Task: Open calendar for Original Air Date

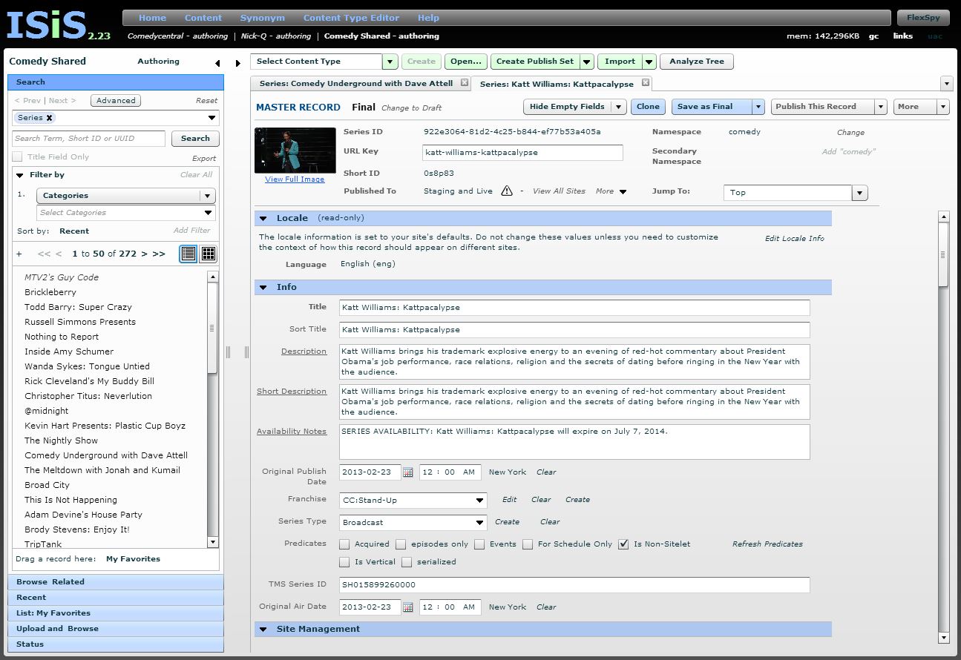Action: pos(408,607)
